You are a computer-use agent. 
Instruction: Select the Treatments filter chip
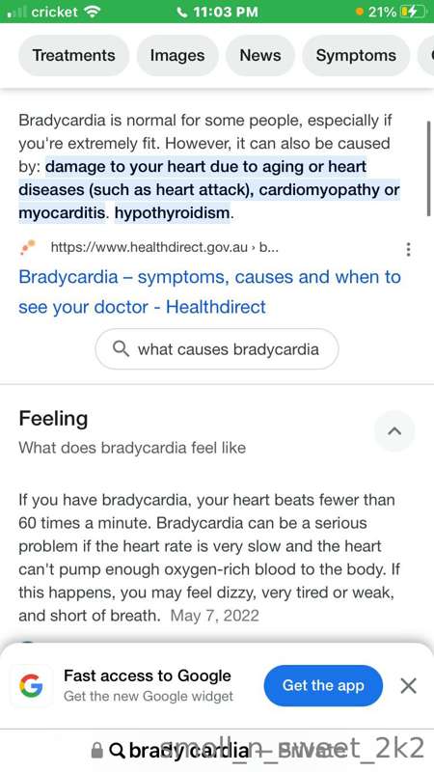74,56
